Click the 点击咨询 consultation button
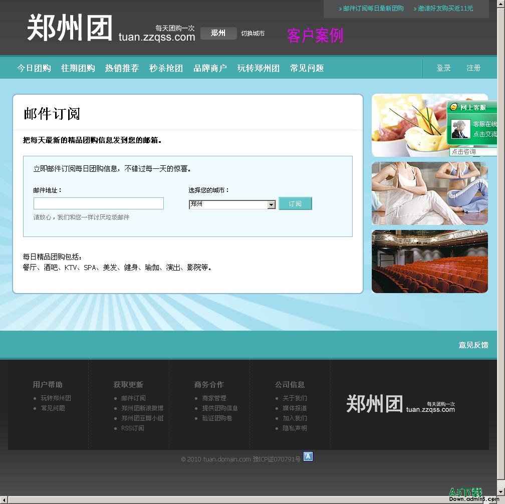Viewport: 505px width, 504px height. 473,152
